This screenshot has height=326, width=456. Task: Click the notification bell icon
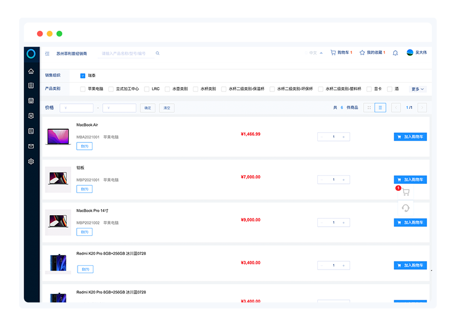pos(395,53)
